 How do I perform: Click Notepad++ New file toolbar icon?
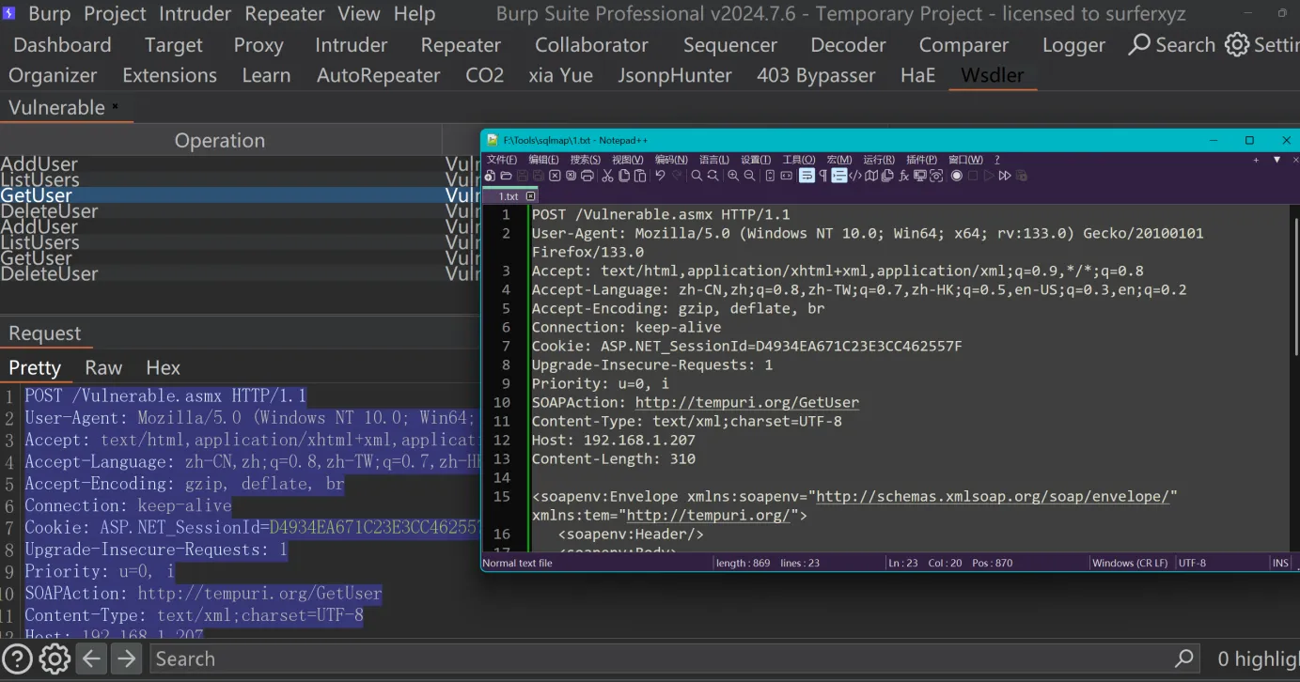point(490,176)
